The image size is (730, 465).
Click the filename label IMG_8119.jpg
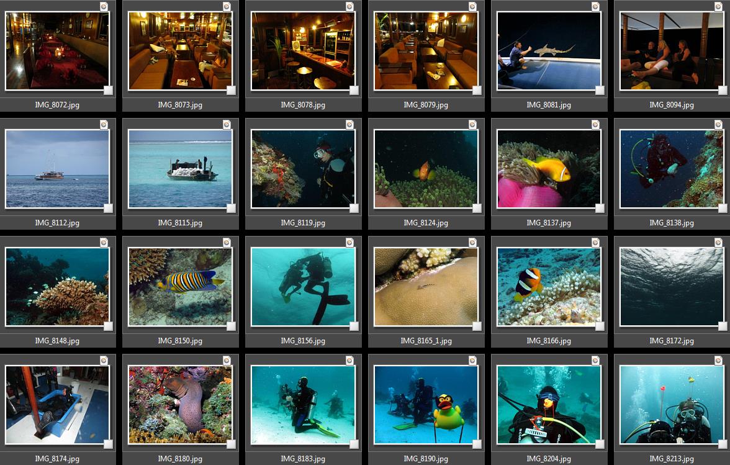303,223
